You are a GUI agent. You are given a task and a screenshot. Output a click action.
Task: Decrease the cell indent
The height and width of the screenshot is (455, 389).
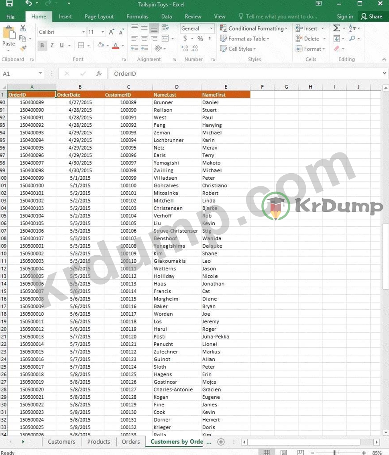pyautogui.click(x=134, y=49)
